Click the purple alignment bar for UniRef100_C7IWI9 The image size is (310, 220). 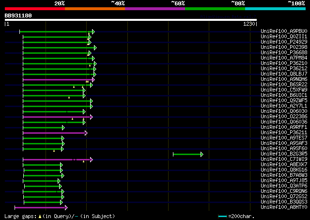tap(58, 159)
